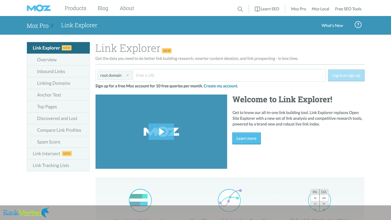The width and height of the screenshot is (391, 220).
Task: Select Link Intersect in sidebar
Action: click(58, 154)
